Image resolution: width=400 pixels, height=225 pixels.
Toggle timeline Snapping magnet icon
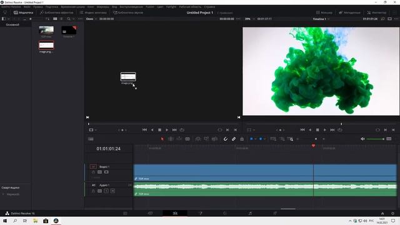(x=226, y=139)
